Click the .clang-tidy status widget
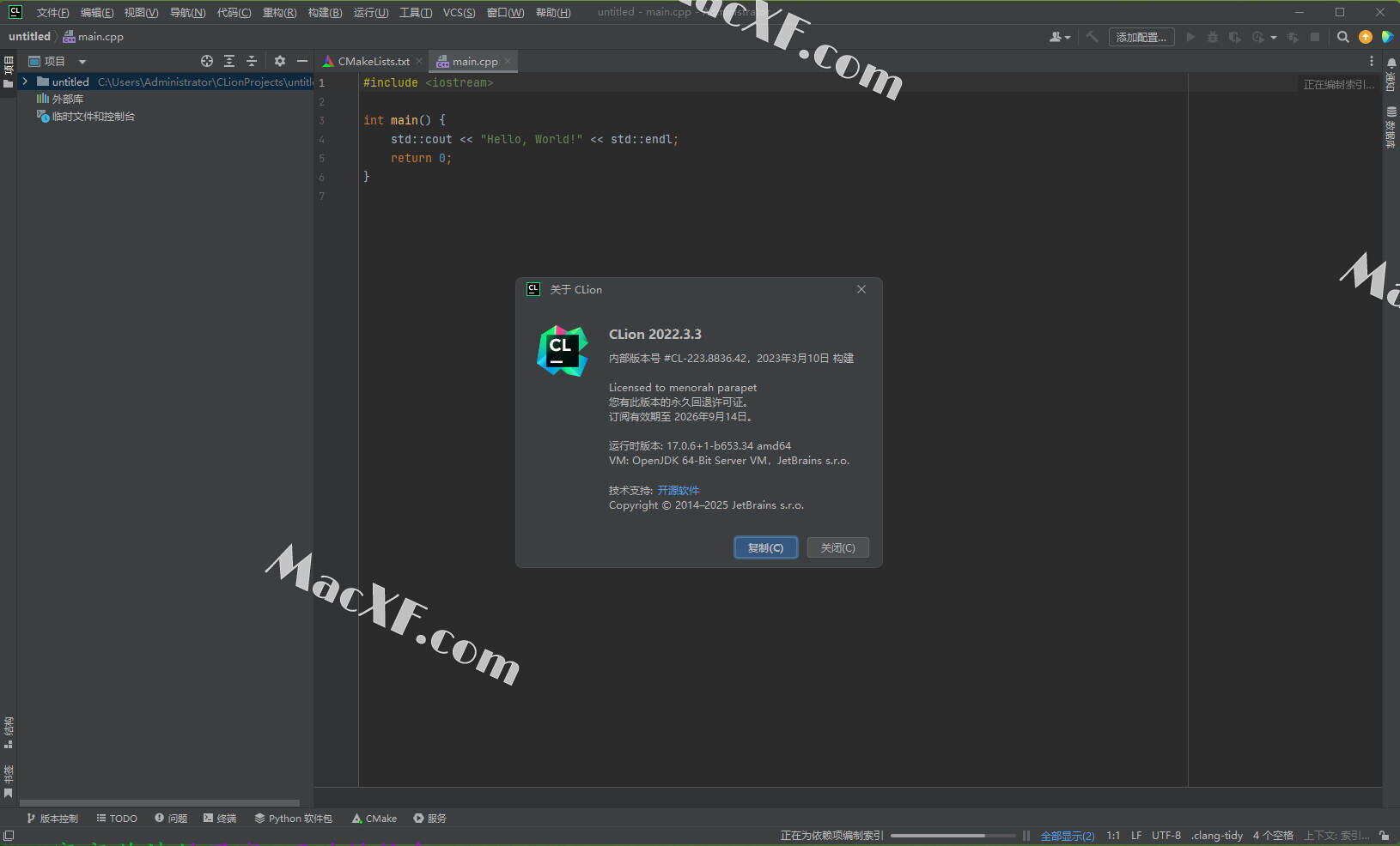1400x846 pixels. 1217,835
